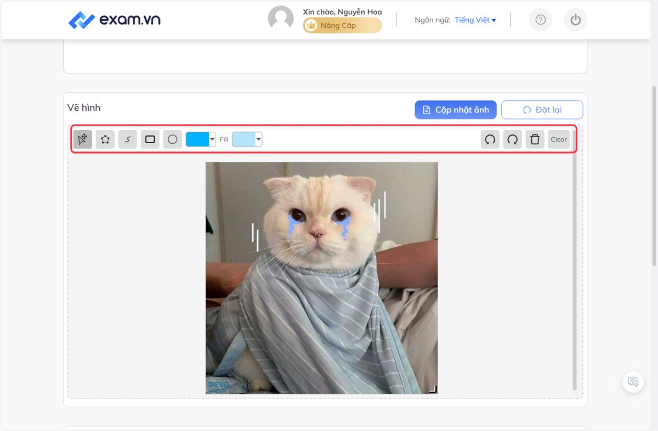The width and height of the screenshot is (658, 431).
Task: Delete the selected shape with trash icon
Action: (x=535, y=139)
